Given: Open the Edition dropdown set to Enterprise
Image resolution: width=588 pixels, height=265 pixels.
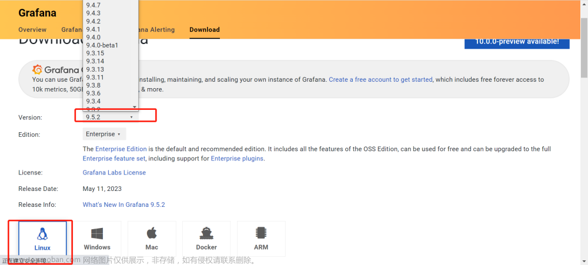Looking at the screenshot, I should click(x=104, y=134).
